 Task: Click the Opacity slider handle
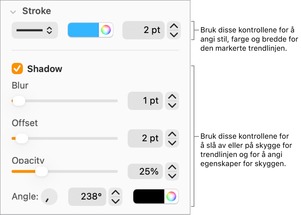point(41,172)
